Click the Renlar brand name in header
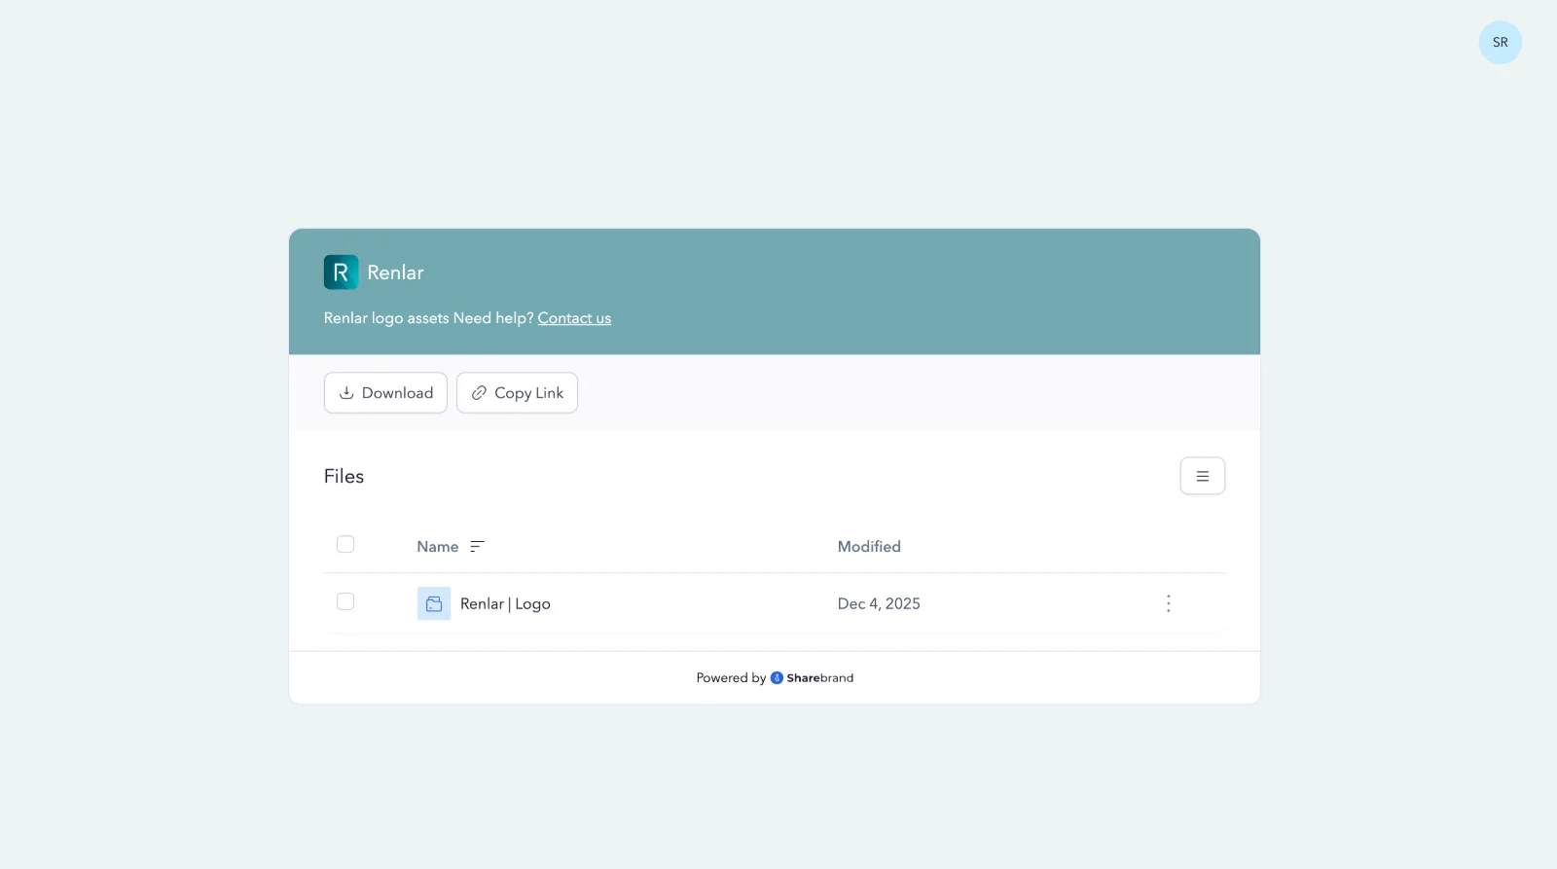 (x=395, y=272)
